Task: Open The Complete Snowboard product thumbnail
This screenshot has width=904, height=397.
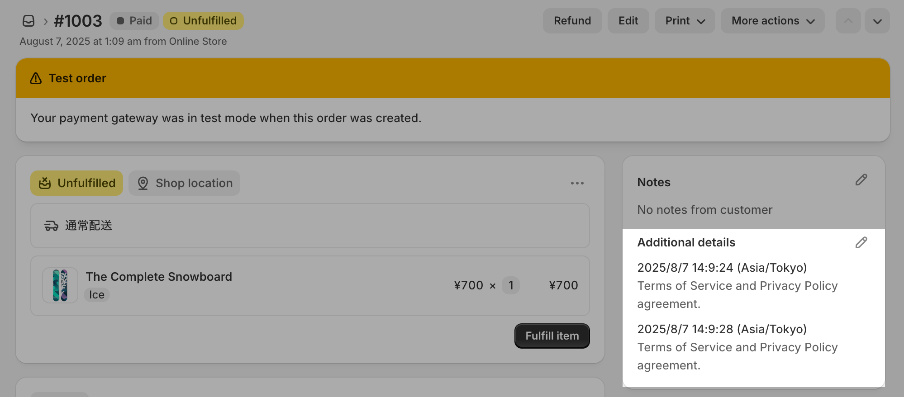Action: point(60,285)
